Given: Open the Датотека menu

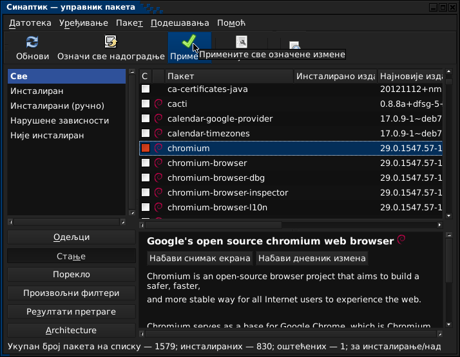Looking at the screenshot, I should [x=30, y=23].
